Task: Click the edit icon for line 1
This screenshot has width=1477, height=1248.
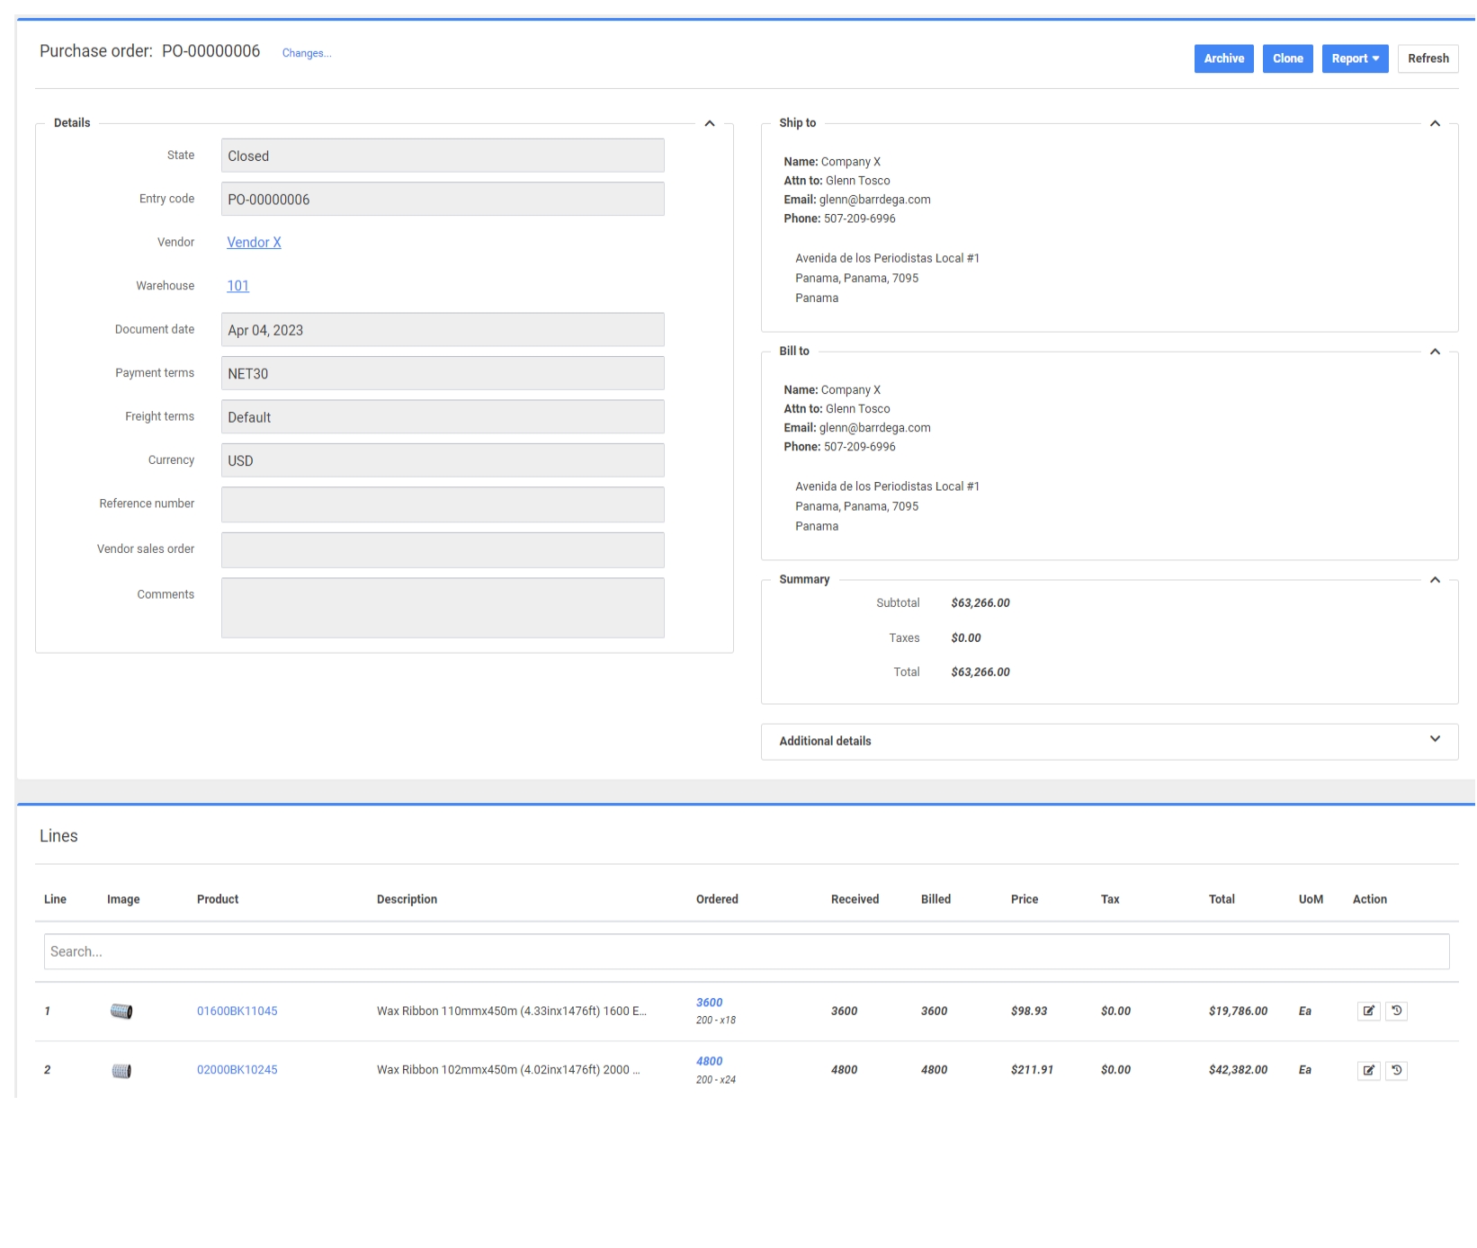Action: (x=1368, y=1011)
